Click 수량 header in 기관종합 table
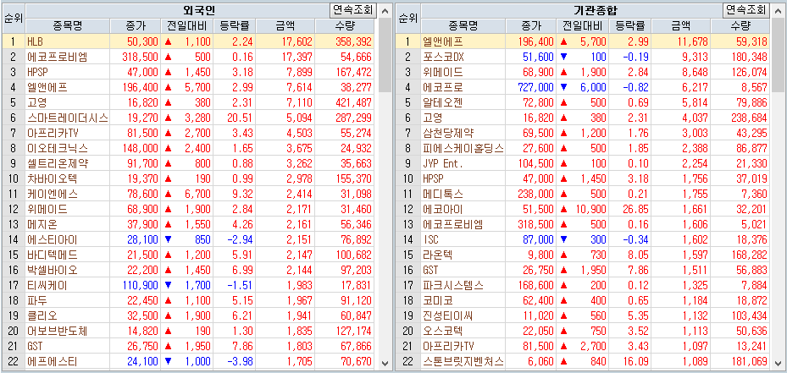The image size is (787, 373). pos(740,26)
